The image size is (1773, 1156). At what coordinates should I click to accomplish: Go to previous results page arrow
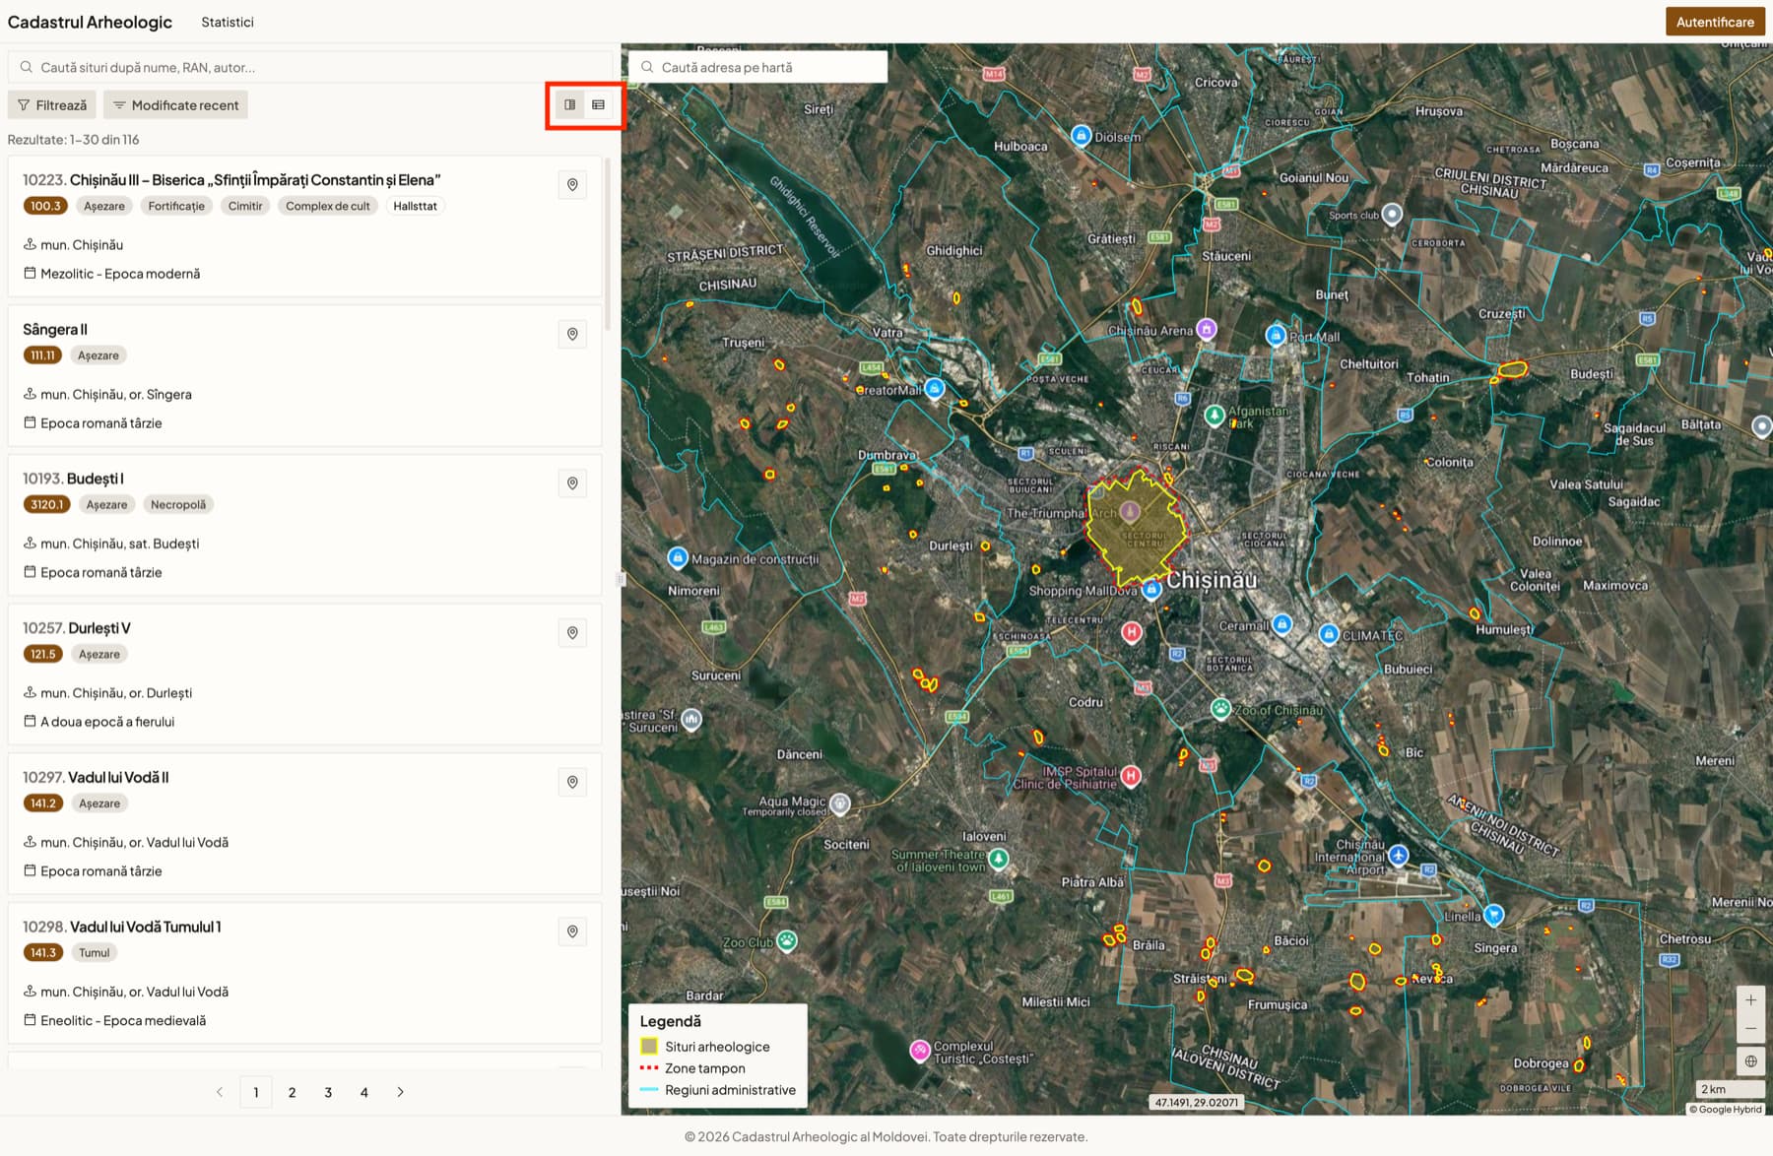220,1092
